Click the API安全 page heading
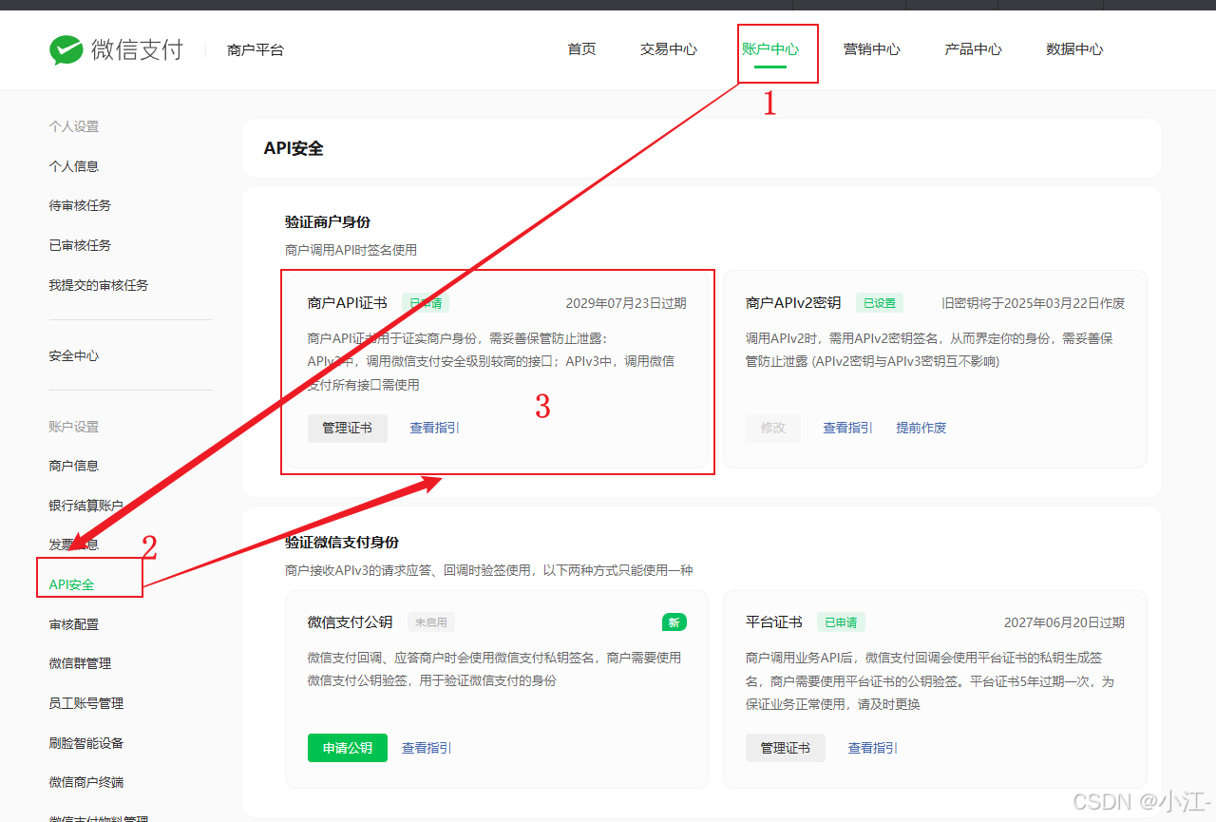Viewport: 1216px width, 822px height. pos(294,148)
